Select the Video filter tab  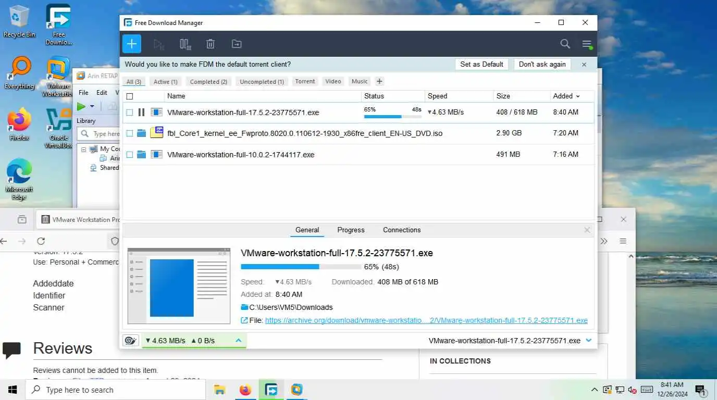333,81
